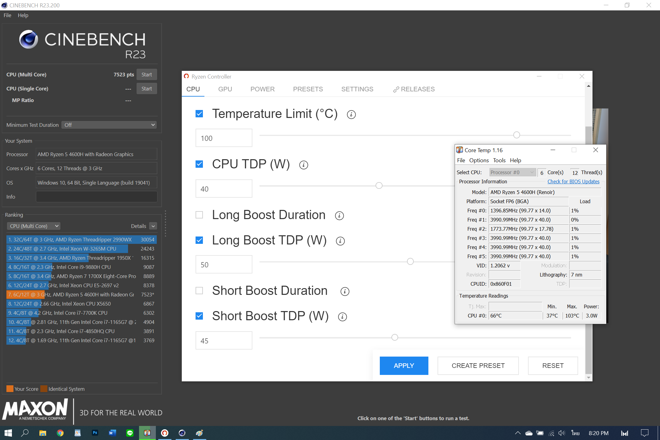660x440 pixels.
Task: Open battery status tray icon
Action: point(540,433)
